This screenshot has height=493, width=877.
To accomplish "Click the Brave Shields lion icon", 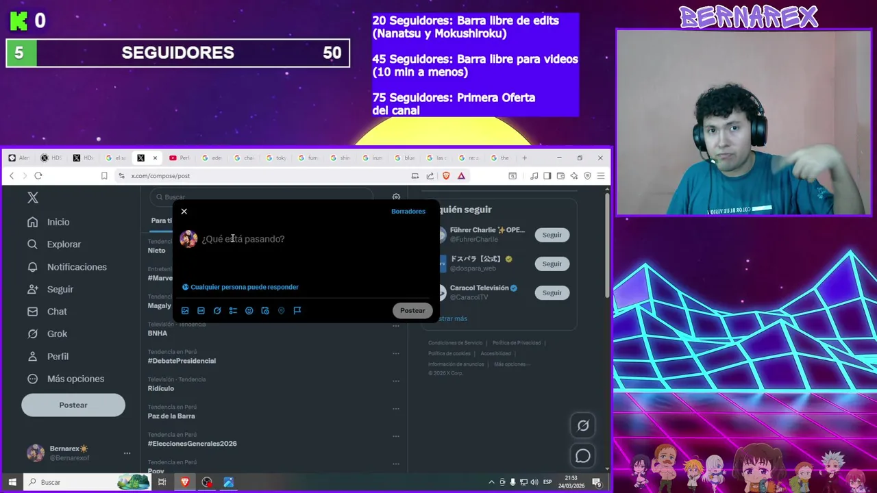I will (x=446, y=176).
